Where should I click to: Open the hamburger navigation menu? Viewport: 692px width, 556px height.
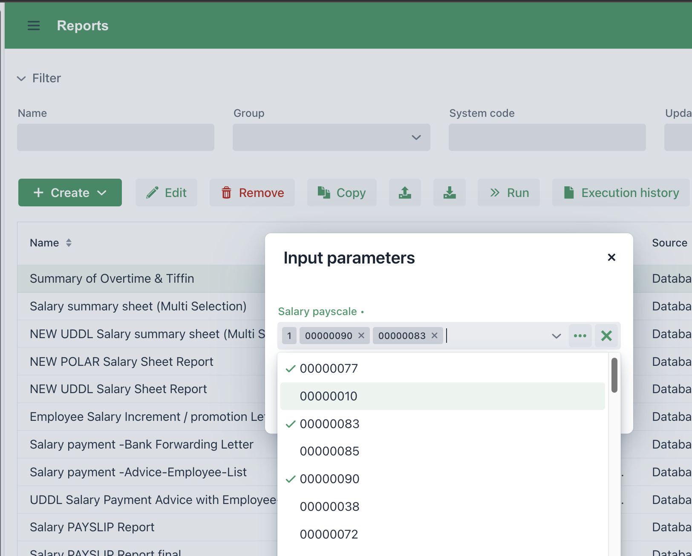click(34, 26)
